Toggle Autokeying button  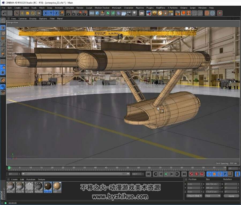coord(197,174)
